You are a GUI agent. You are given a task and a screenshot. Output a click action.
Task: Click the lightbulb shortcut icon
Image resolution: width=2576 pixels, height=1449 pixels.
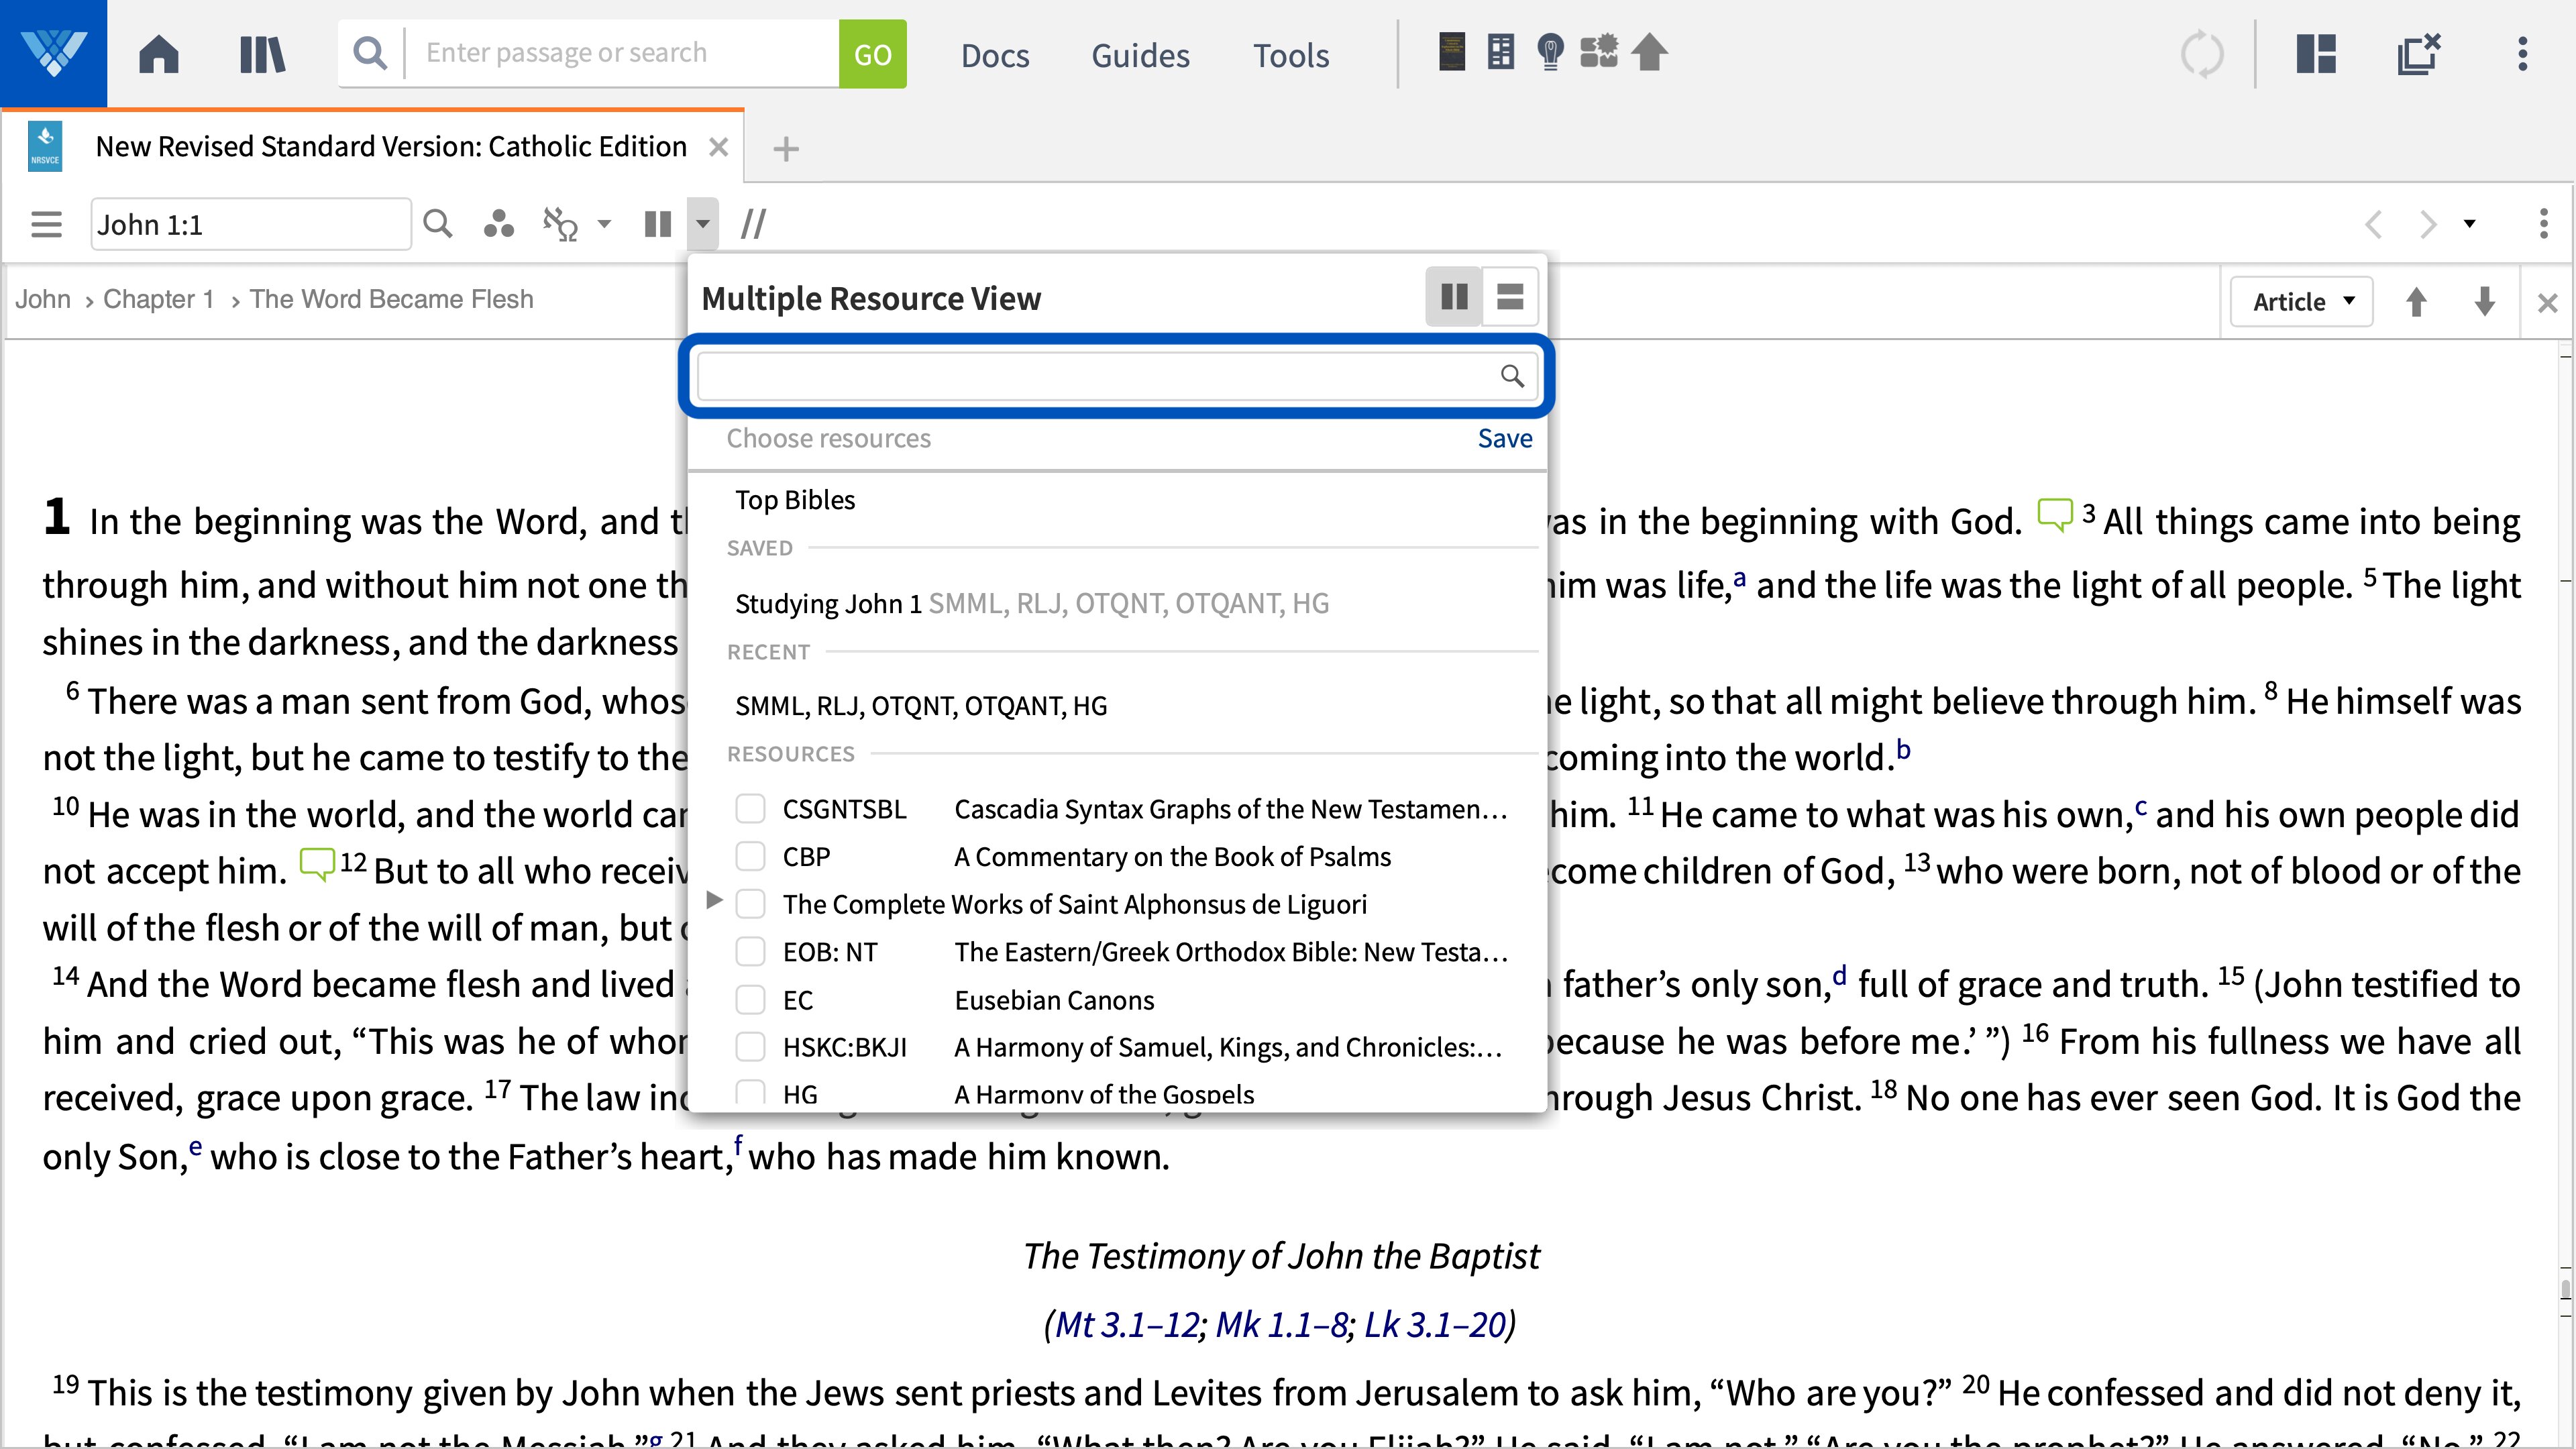[1550, 52]
